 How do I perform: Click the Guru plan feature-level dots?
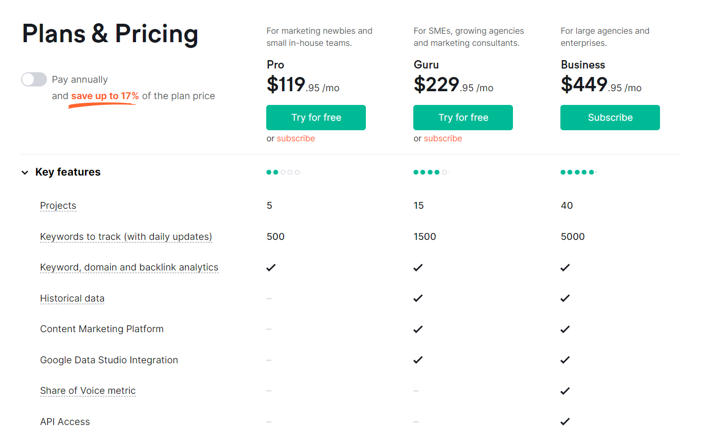point(430,172)
